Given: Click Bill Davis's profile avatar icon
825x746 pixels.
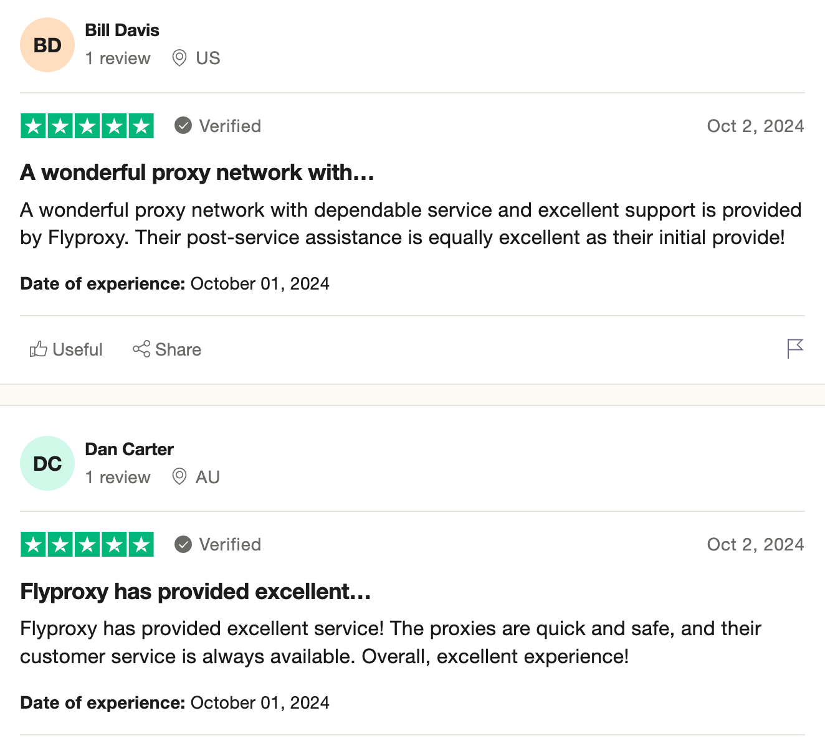Looking at the screenshot, I should tap(47, 44).
